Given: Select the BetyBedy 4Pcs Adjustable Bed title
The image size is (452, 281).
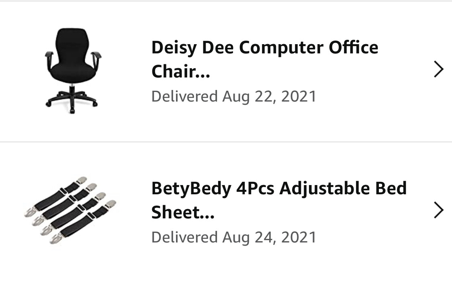Looking at the screenshot, I should (x=279, y=188).
